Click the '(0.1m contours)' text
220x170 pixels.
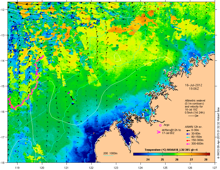pyautogui.click(x=194, y=103)
